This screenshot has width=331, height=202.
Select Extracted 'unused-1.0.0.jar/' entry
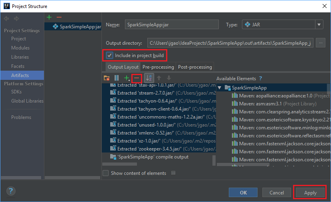click(x=159, y=125)
